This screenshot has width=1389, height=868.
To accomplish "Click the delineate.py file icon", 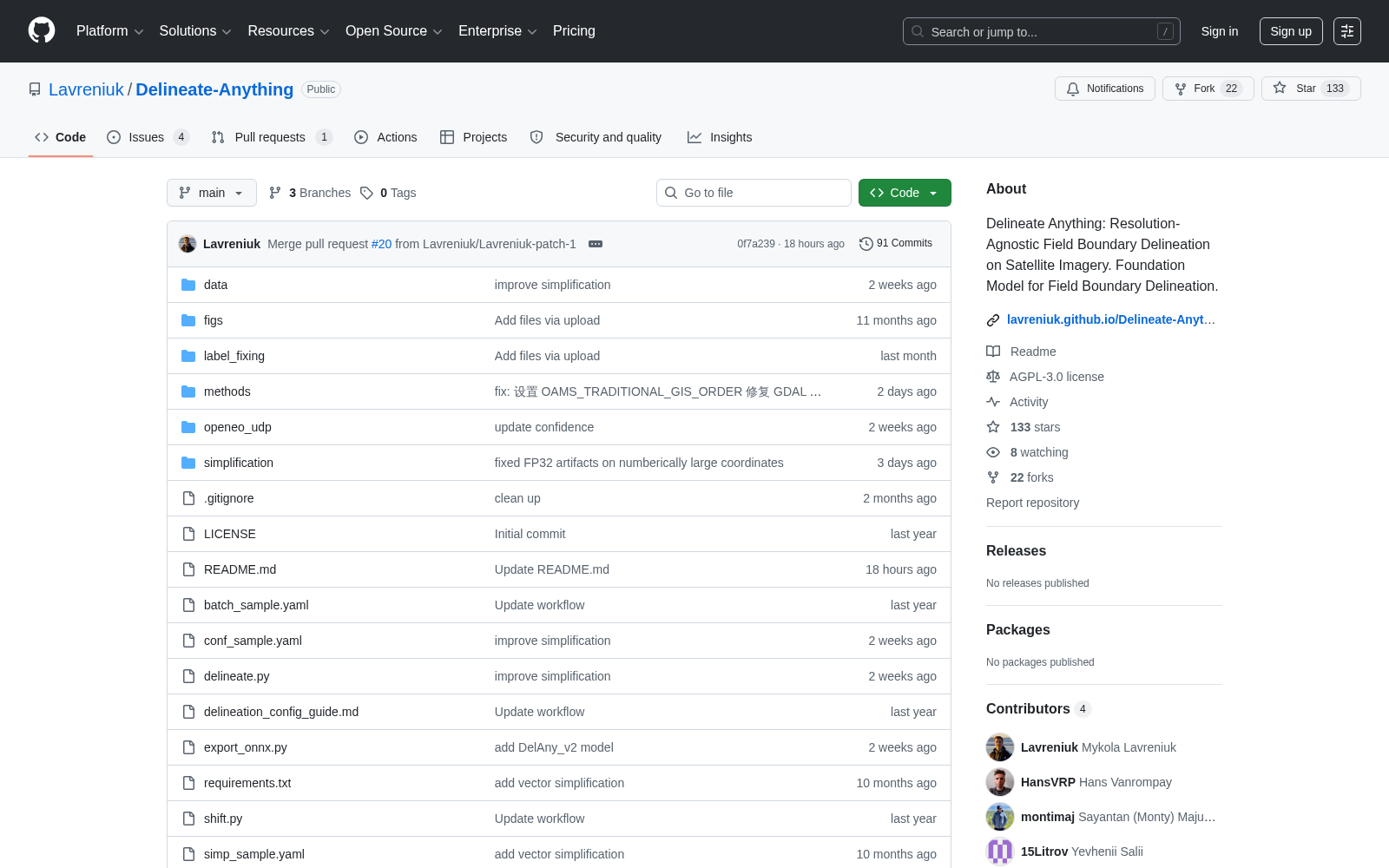I will click(188, 676).
